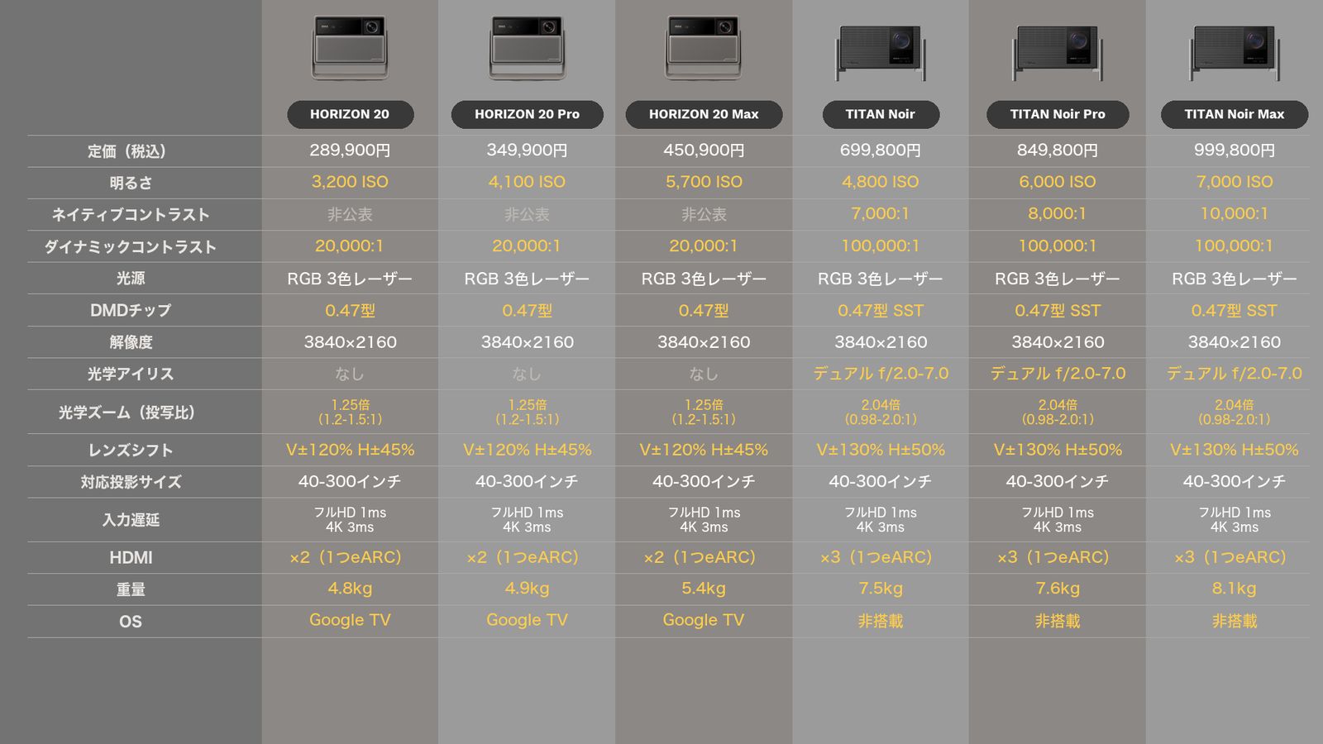The width and height of the screenshot is (1323, 744).
Task: Select the 7.6kg weight value
Action: 1058,589
